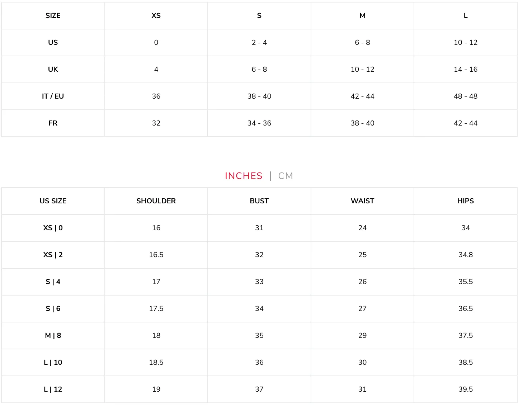Click the L size column header

(466, 15)
